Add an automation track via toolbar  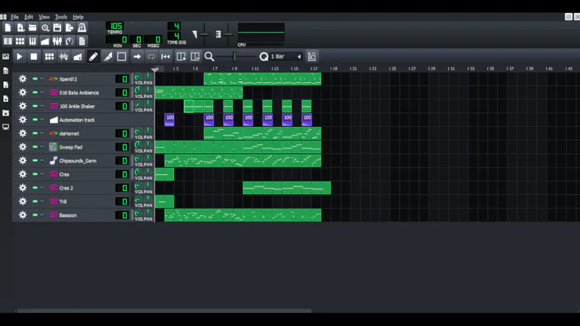pos(78,57)
